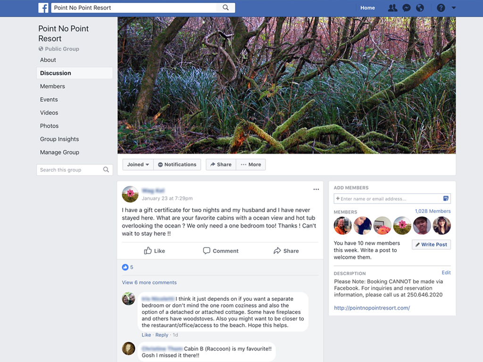Open Messenger icon in top bar
Screen dimensions: 483x362
[x=406, y=8]
